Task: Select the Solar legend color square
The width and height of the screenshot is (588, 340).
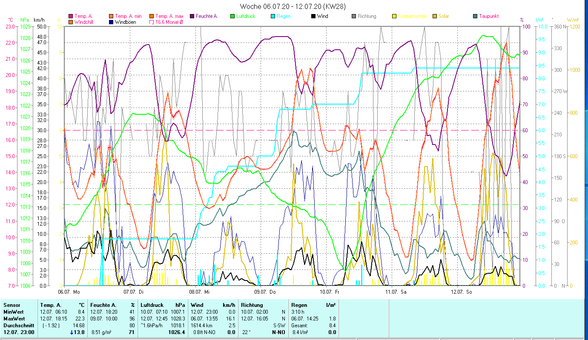Action: [x=434, y=16]
